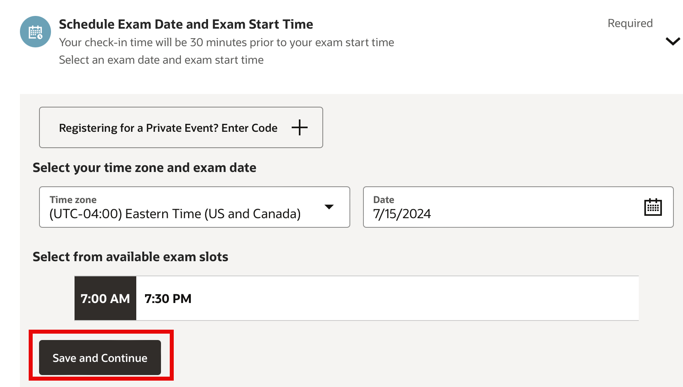683x387 pixels.
Task: Choose the 7:30 PM exam slot
Action: tap(168, 299)
